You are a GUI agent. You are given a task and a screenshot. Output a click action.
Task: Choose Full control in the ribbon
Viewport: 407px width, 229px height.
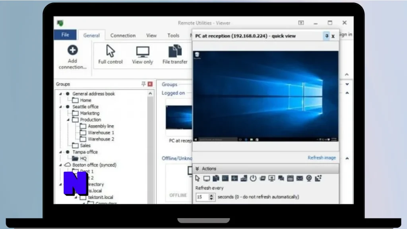pos(110,54)
